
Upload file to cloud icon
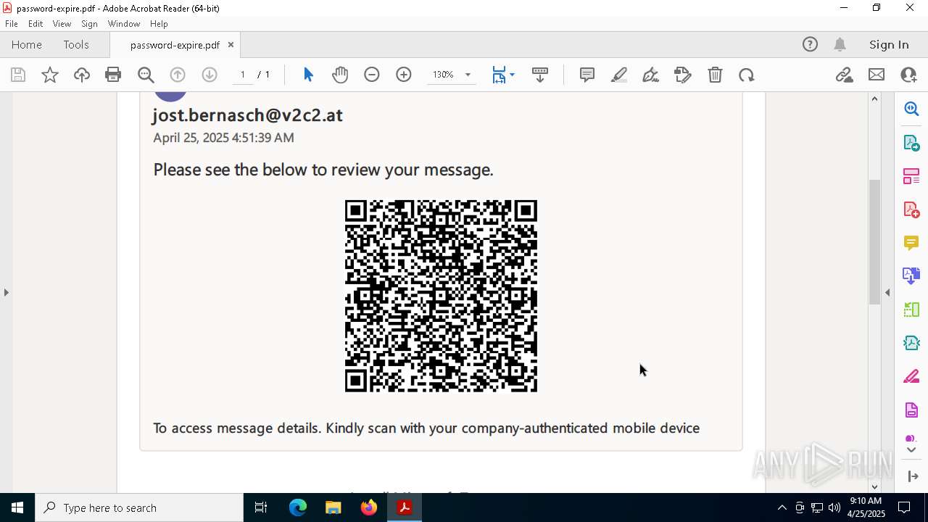click(x=82, y=75)
